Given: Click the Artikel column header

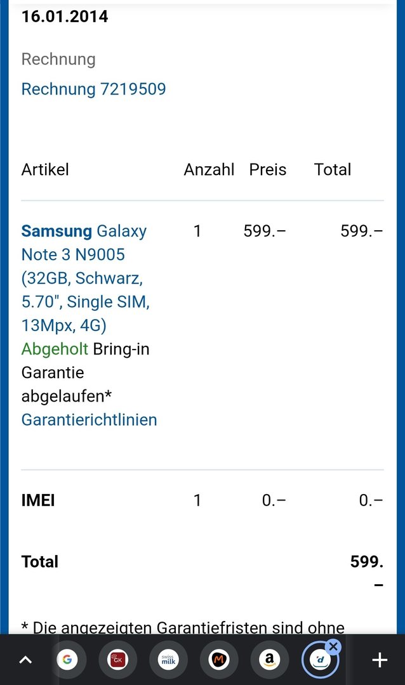Looking at the screenshot, I should point(45,169).
